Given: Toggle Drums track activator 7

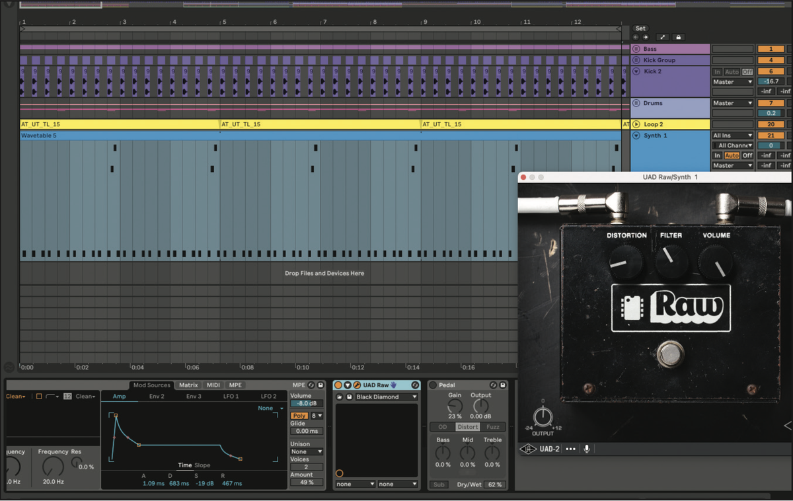Looking at the screenshot, I should 771,103.
